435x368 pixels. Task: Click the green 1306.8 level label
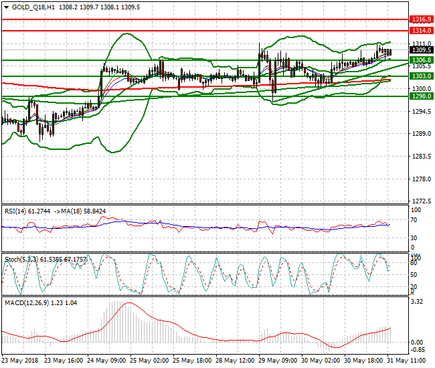point(421,60)
